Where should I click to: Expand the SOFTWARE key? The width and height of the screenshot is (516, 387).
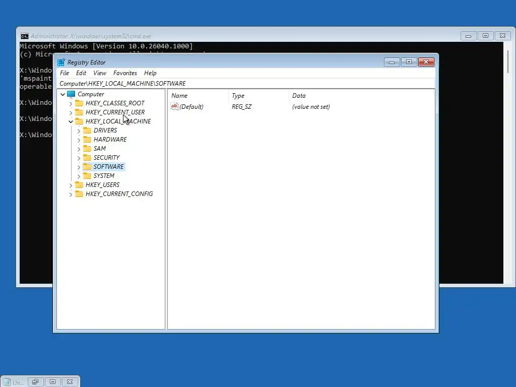coord(79,167)
